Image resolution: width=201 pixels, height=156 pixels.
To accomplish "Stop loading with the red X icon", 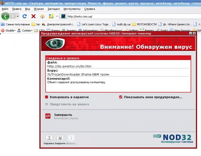I will tap(33, 16).
